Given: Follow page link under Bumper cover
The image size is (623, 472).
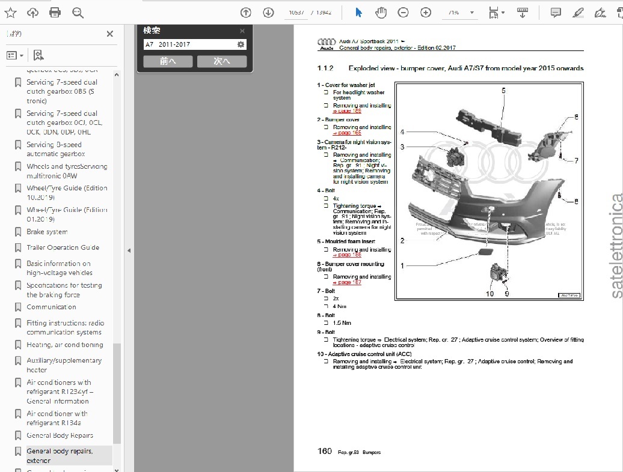Looking at the screenshot, I should (x=347, y=133).
